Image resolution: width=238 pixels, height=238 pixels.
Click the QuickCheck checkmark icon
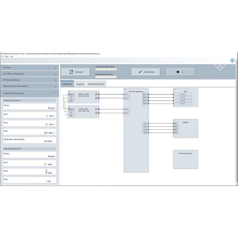pyautogui.click(x=140, y=72)
